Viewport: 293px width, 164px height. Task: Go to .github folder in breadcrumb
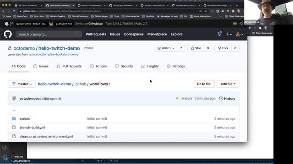tap(81, 84)
